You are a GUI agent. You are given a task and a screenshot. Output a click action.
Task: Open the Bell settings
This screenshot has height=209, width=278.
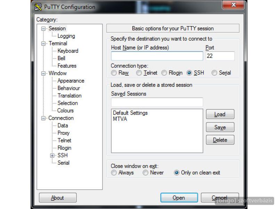(x=62, y=58)
